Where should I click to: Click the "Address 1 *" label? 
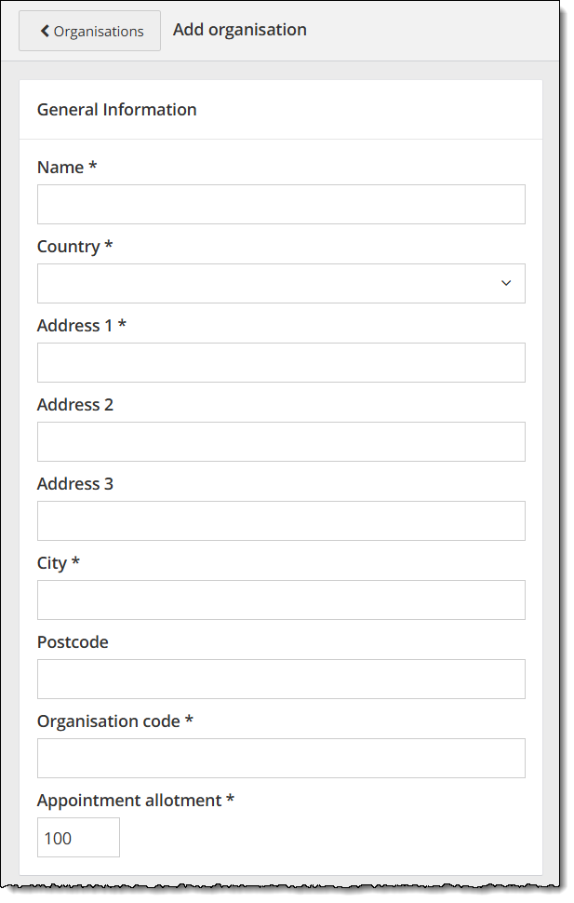[81, 326]
